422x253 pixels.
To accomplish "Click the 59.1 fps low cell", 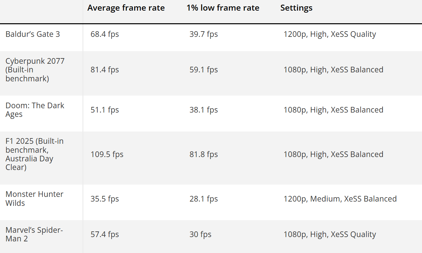I will [x=204, y=70].
